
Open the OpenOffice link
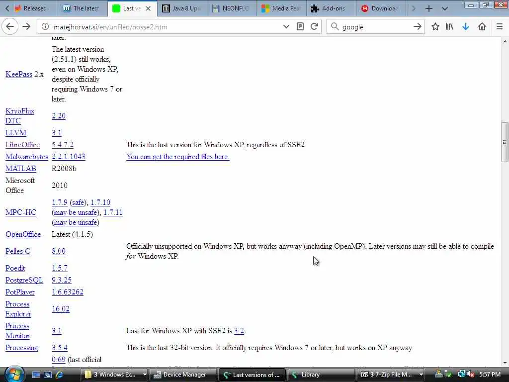(23, 235)
